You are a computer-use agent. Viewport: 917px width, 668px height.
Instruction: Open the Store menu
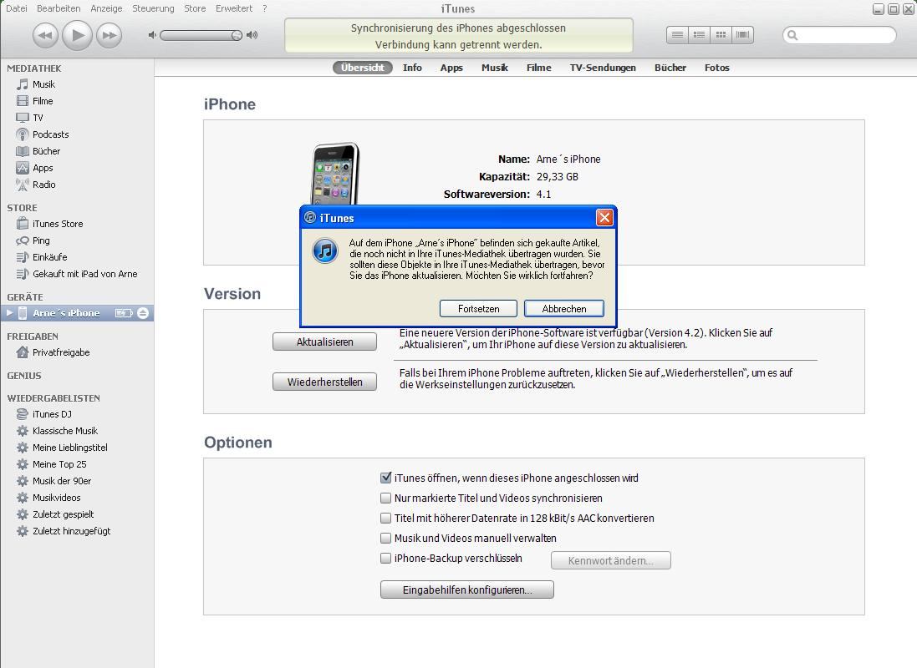[x=195, y=8]
